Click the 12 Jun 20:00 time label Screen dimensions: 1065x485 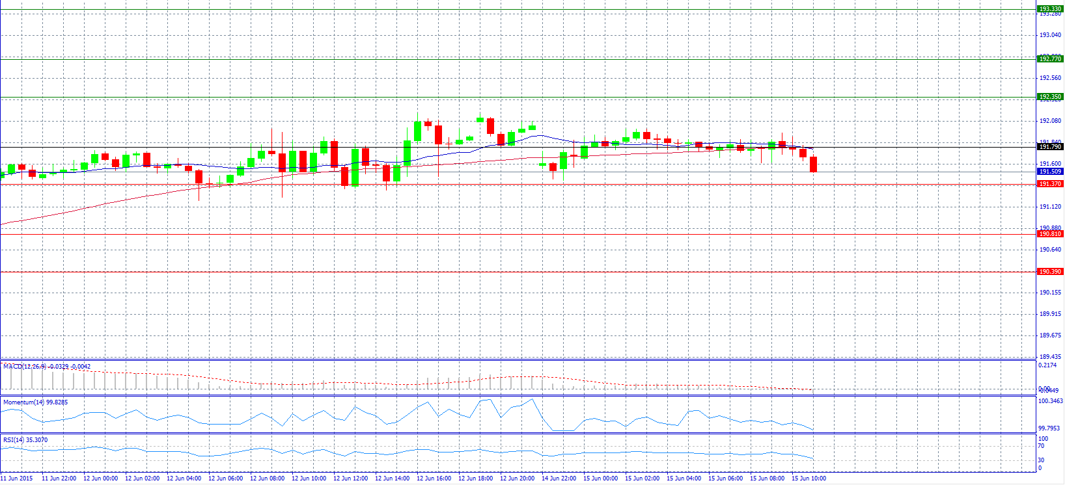pyautogui.click(x=517, y=478)
